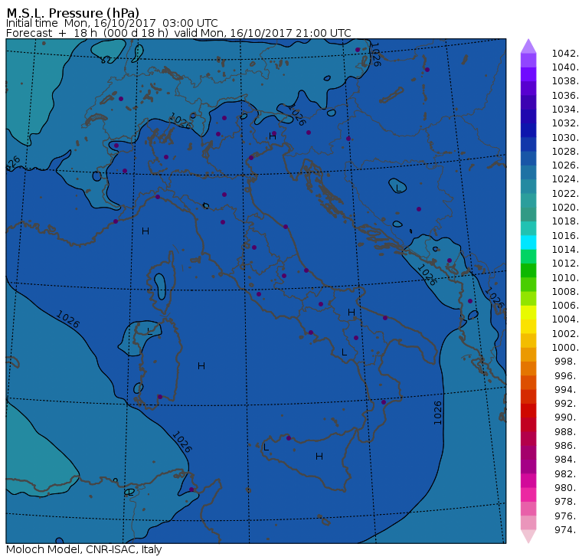Select the Initial time Mon, 16/10/2017 03:00 UTC line
Viewport: 582px width, 560px height.
click(112, 23)
